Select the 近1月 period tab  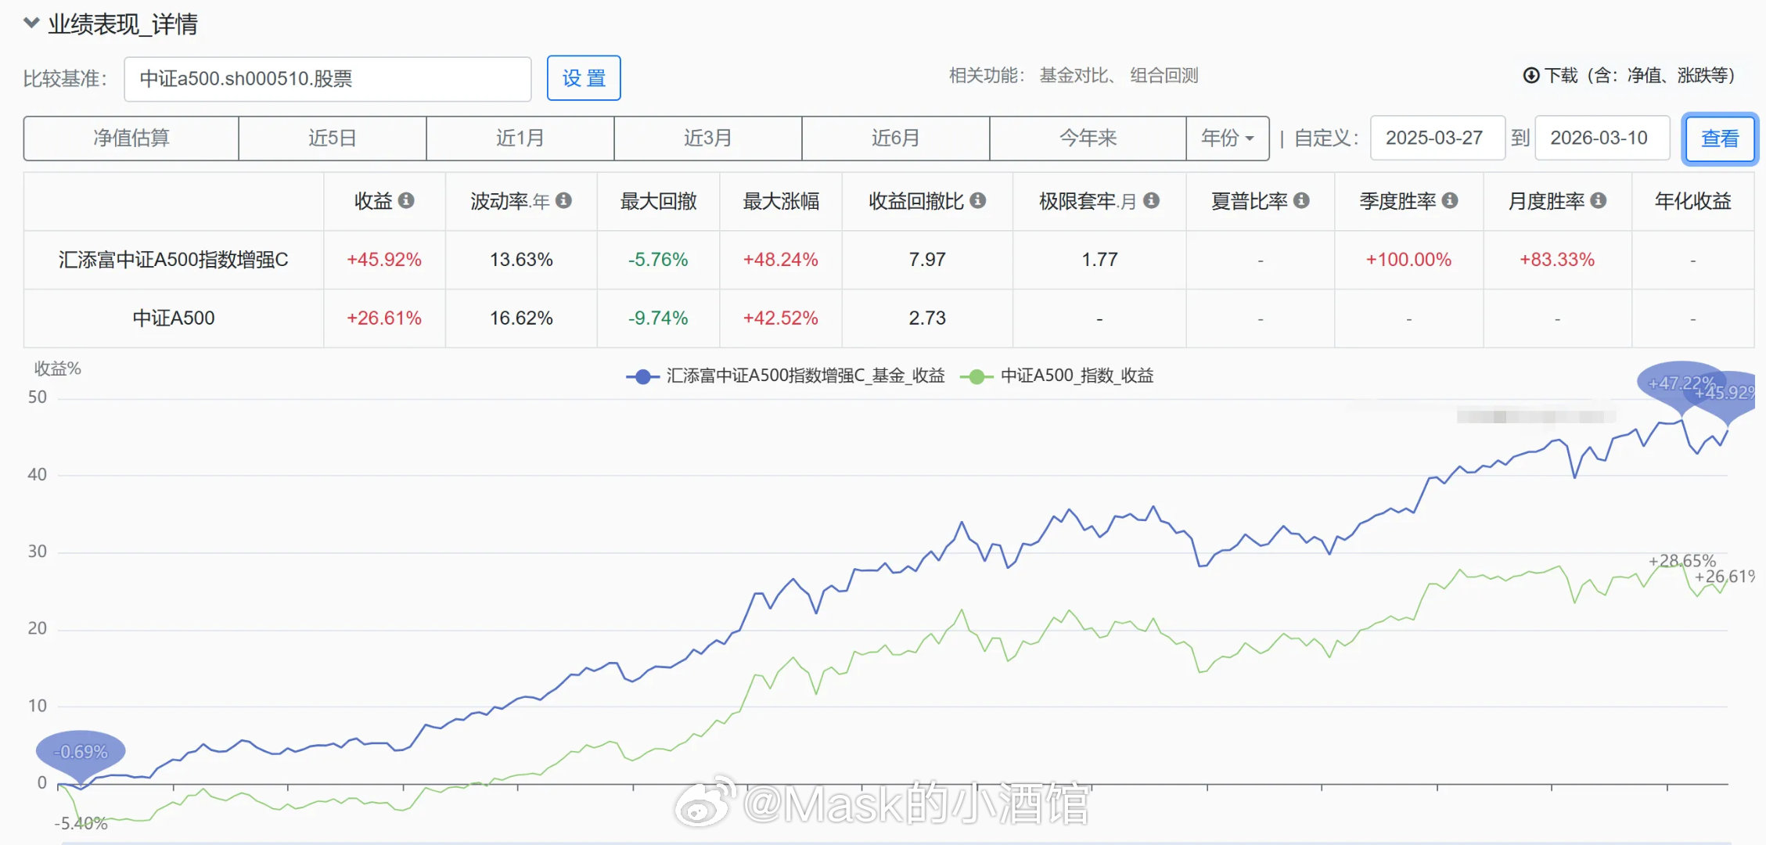point(520,138)
